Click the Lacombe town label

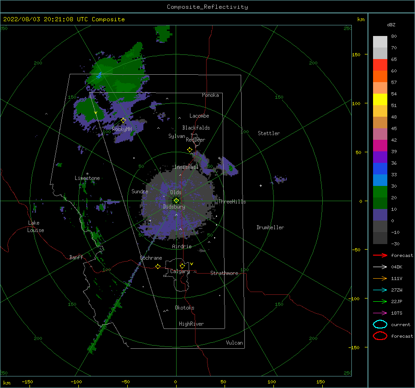tap(199, 116)
